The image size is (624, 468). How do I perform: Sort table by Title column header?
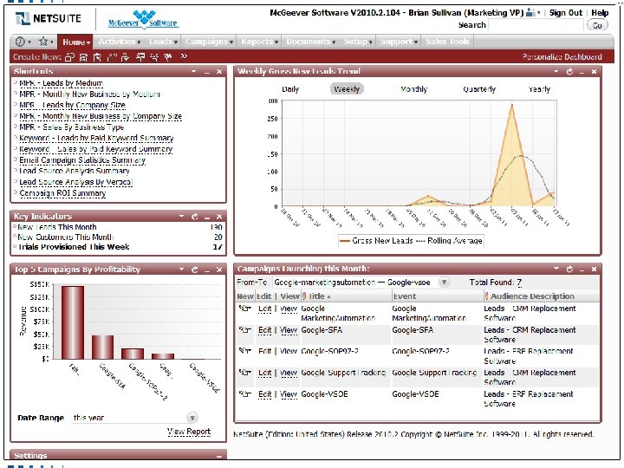point(317,296)
